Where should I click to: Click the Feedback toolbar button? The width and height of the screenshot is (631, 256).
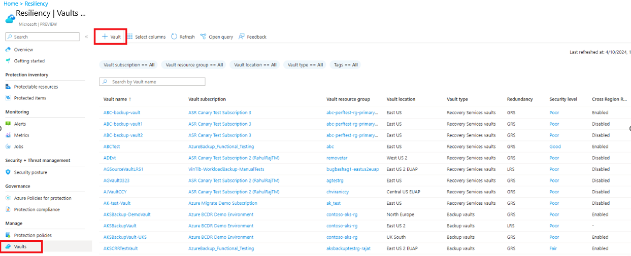pos(252,36)
